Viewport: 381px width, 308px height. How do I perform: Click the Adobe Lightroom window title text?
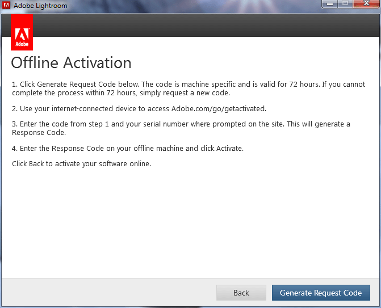[x=40, y=5]
